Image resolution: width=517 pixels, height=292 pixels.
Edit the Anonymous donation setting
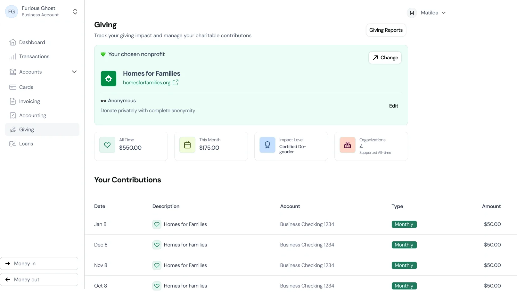(x=393, y=106)
